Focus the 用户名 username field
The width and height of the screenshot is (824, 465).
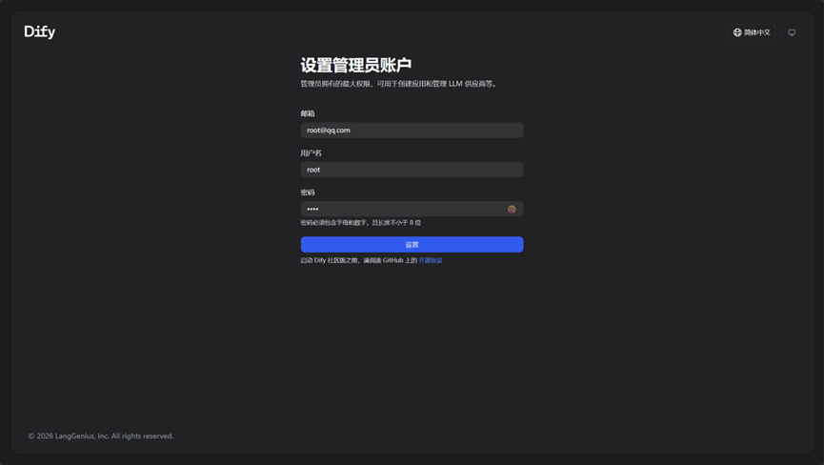[412, 170]
